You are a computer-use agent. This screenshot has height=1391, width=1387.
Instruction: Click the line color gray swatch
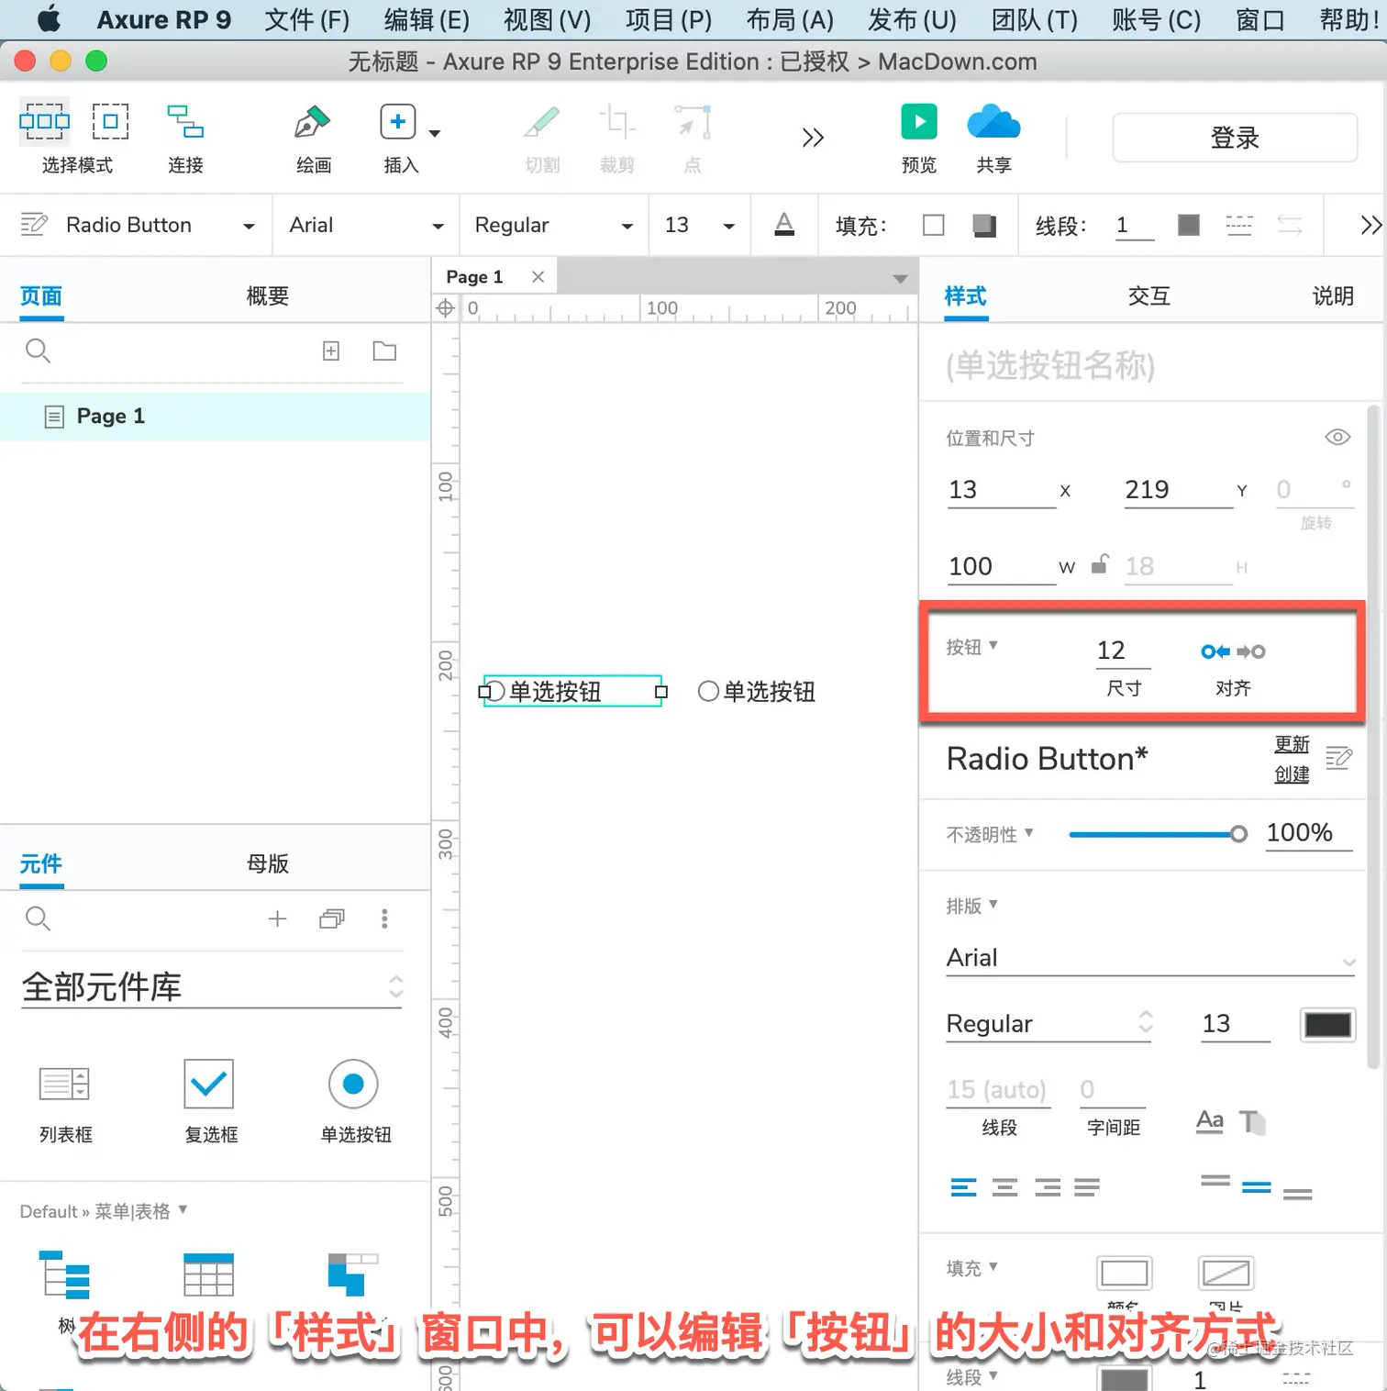(x=1189, y=225)
